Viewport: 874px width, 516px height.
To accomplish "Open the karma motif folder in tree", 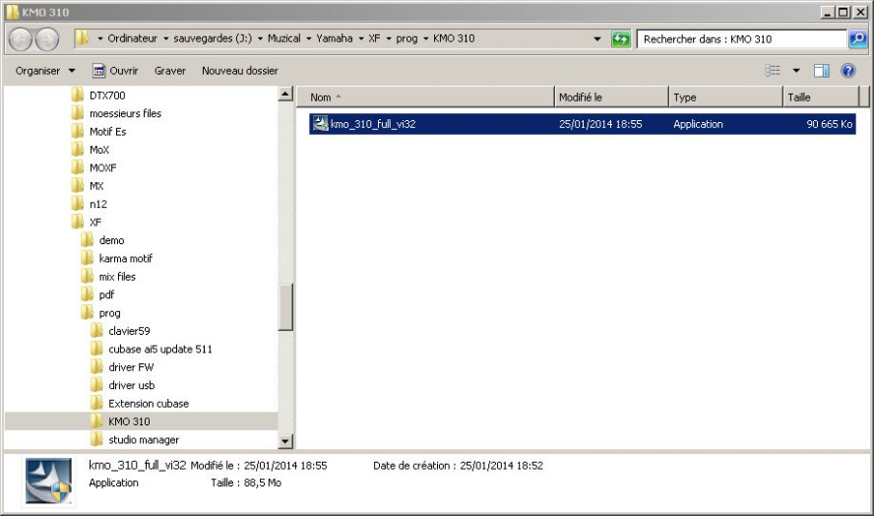I will click(125, 258).
